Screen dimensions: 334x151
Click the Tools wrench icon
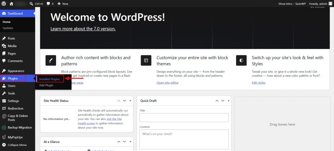point(4,93)
